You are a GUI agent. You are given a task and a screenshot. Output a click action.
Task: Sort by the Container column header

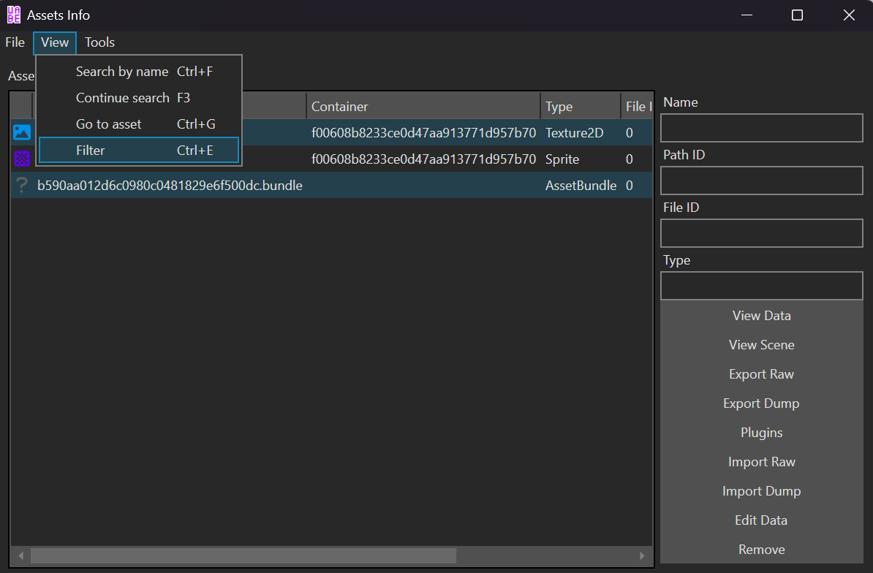click(x=423, y=107)
